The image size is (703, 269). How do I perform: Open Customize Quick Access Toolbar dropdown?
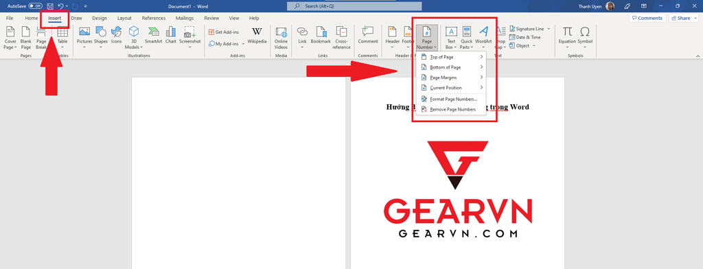(x=86, y=7)
